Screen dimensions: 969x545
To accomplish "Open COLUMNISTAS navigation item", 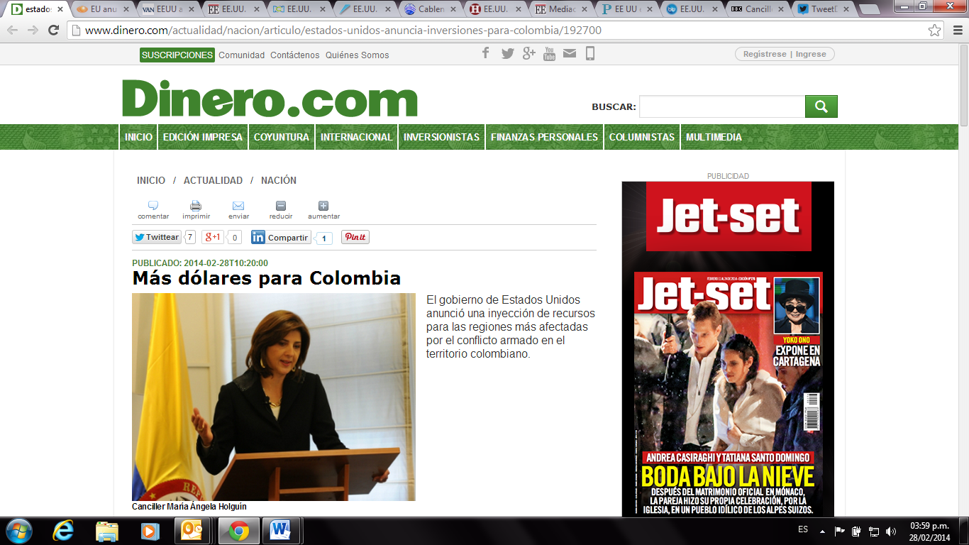I will pyautogui.click(x=642, y=137).
